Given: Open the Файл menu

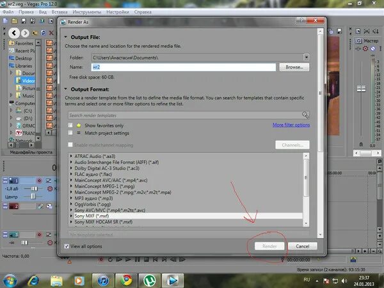Looking at the screenshot, I should click(x=8, y=12).
